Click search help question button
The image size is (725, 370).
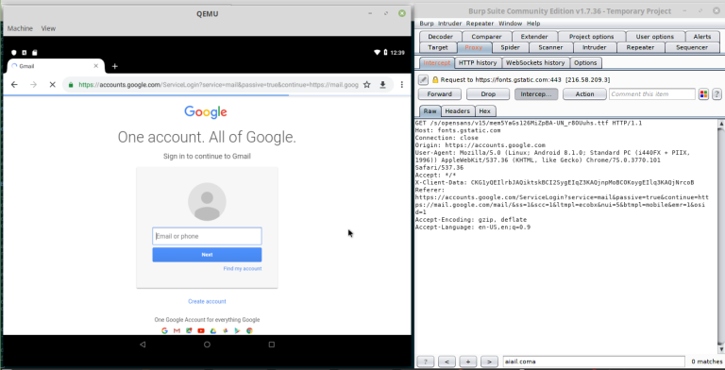(x=426, y=362)
